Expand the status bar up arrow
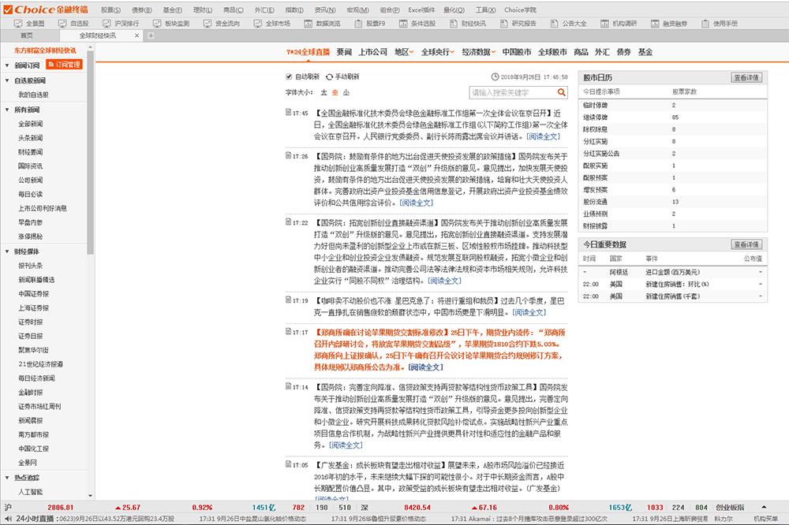 tap(764, 508)
